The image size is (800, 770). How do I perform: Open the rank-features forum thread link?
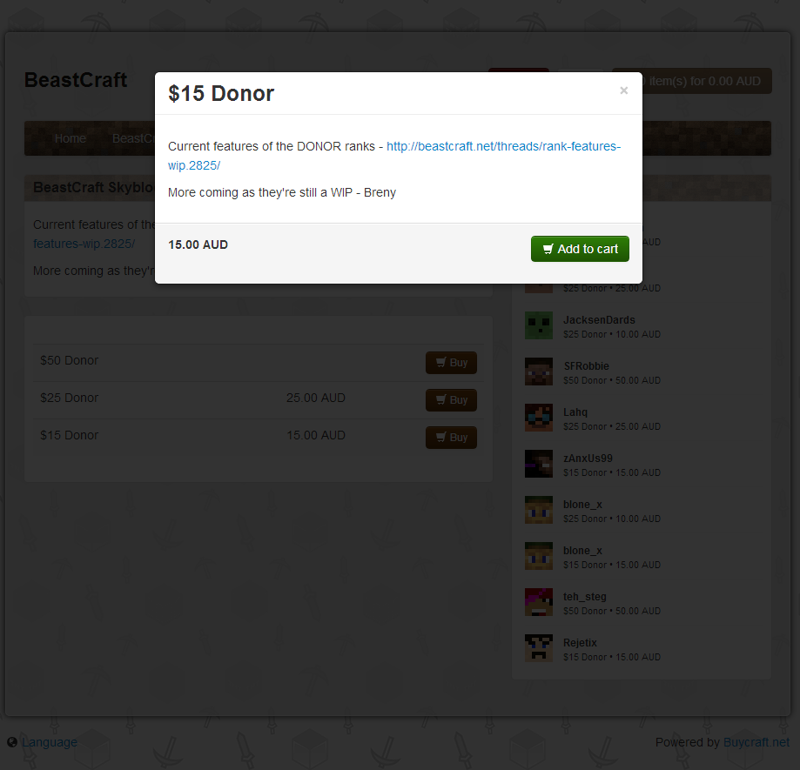click(393, 156)
